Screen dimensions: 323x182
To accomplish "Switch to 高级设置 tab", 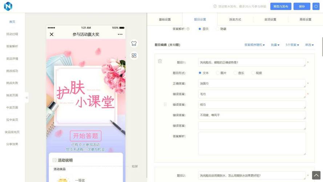I will click(x=305, y=19).
